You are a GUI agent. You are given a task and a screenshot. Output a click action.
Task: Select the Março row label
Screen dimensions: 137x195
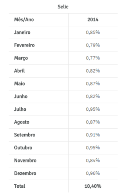coord(21,58)
